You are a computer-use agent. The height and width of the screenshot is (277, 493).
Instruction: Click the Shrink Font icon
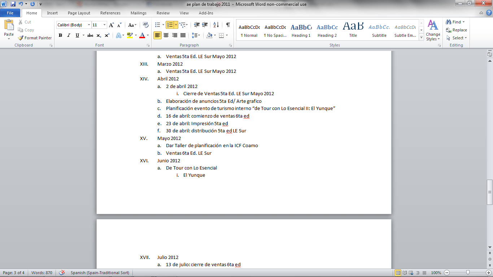(x=119, y=25)
